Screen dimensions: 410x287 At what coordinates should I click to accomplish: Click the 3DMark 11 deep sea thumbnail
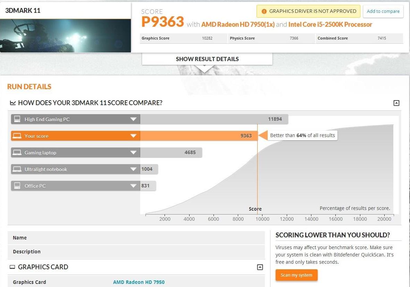65,35
